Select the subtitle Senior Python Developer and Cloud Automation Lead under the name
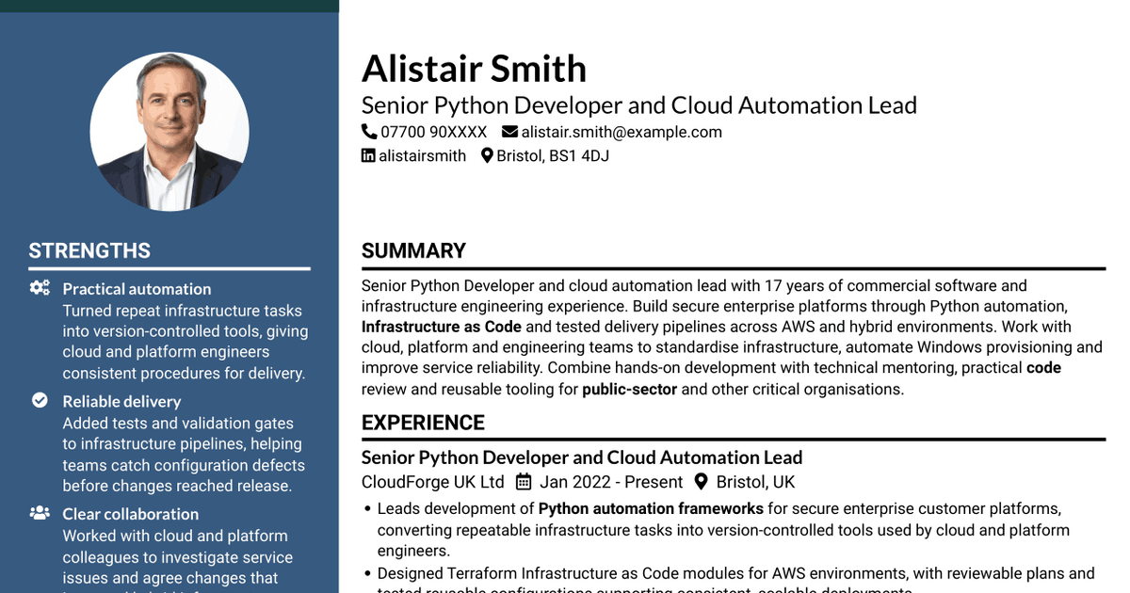The height and width of the screenshot is (593, 1130). (639, 104)
